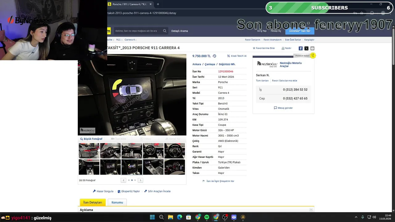Click Sıfır Araçları İncele link
The height and width of the screenshot is (222, 395).
(157, 191)
